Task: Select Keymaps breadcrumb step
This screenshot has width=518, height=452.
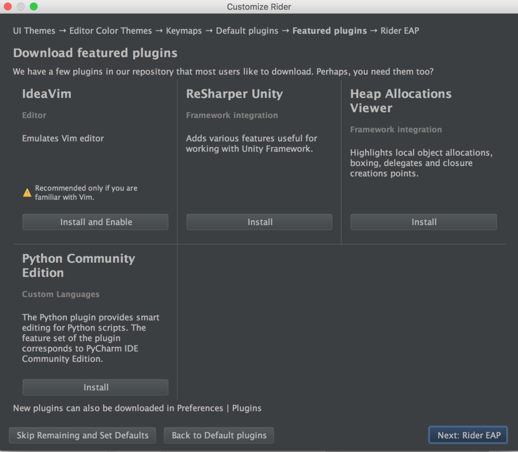Action: pyautogui.click(x=184, y=31)
